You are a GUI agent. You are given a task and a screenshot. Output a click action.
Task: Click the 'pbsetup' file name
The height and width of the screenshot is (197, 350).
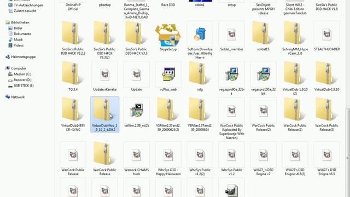tap(104, 5)
